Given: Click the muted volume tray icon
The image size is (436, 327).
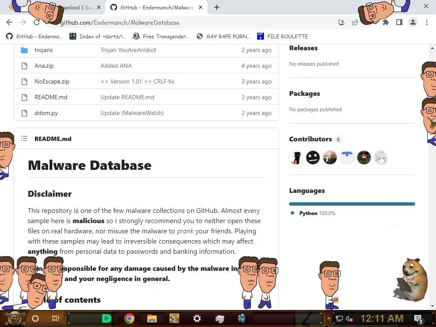Looking at the screenshot, I should pyautogui.click(x=349, y=318).
